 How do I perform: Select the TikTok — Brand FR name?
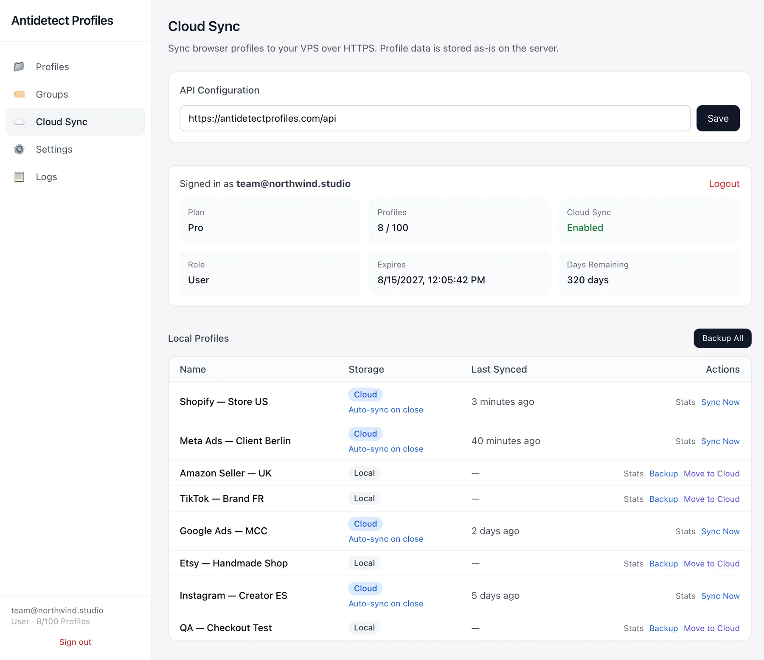222,498
